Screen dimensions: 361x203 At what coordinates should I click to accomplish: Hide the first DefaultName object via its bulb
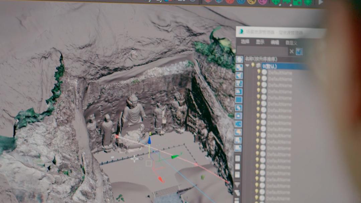tap(259, 72)
